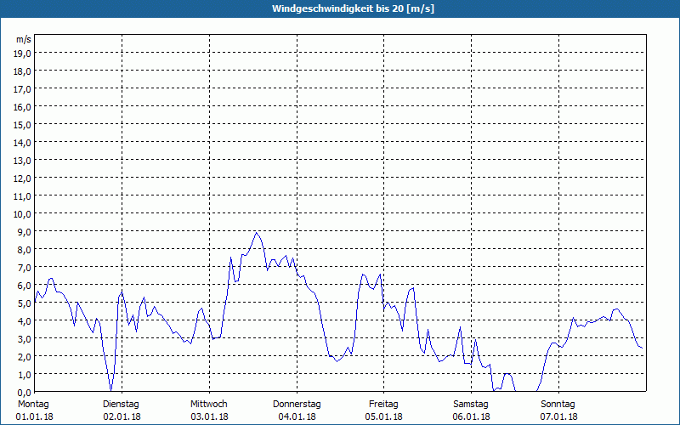Click the 2,0 axis label
The width and height of the screenshot is (680, 425).
pos(25,357)
